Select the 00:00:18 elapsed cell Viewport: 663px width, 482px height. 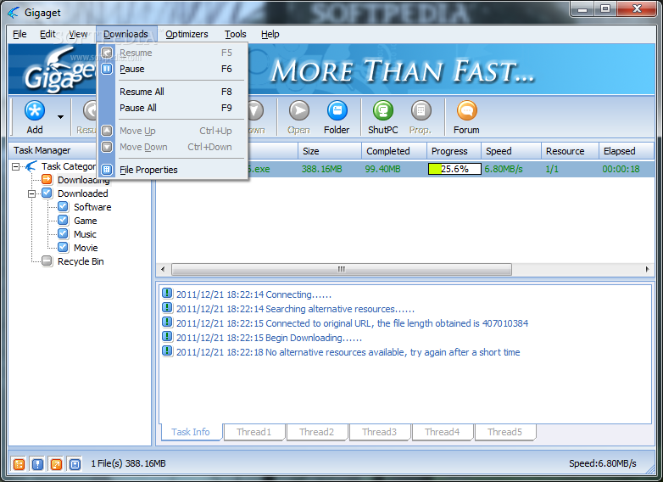621,169
